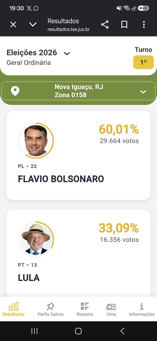Close the browser tab with X
Viewport: 157px width, 341px height.
coord(13,24)
